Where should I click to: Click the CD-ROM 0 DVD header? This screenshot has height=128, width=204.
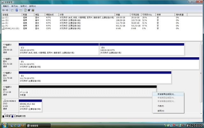point(10,105)
